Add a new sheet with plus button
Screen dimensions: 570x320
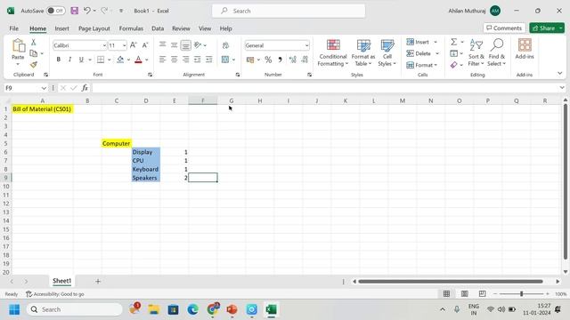click(98, 281)
